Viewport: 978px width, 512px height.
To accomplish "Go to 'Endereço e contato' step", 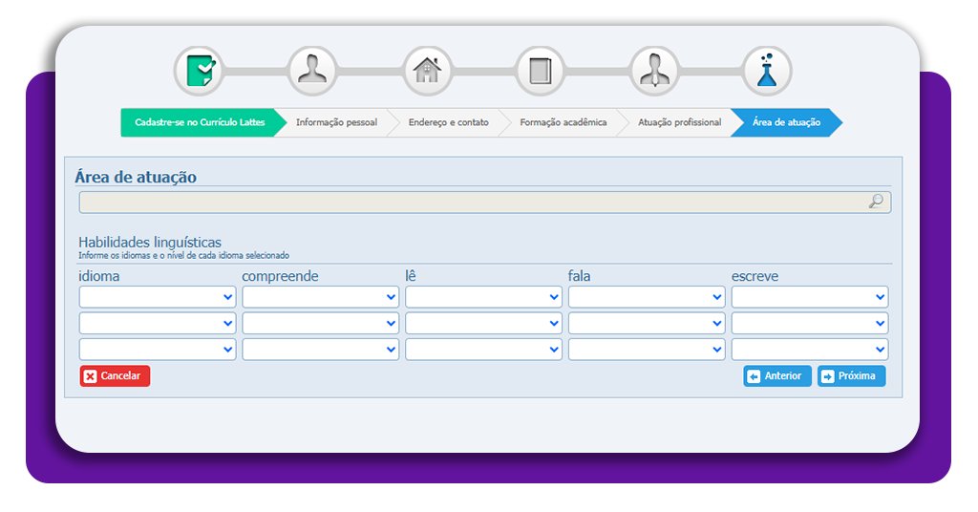I will (449, 122).
